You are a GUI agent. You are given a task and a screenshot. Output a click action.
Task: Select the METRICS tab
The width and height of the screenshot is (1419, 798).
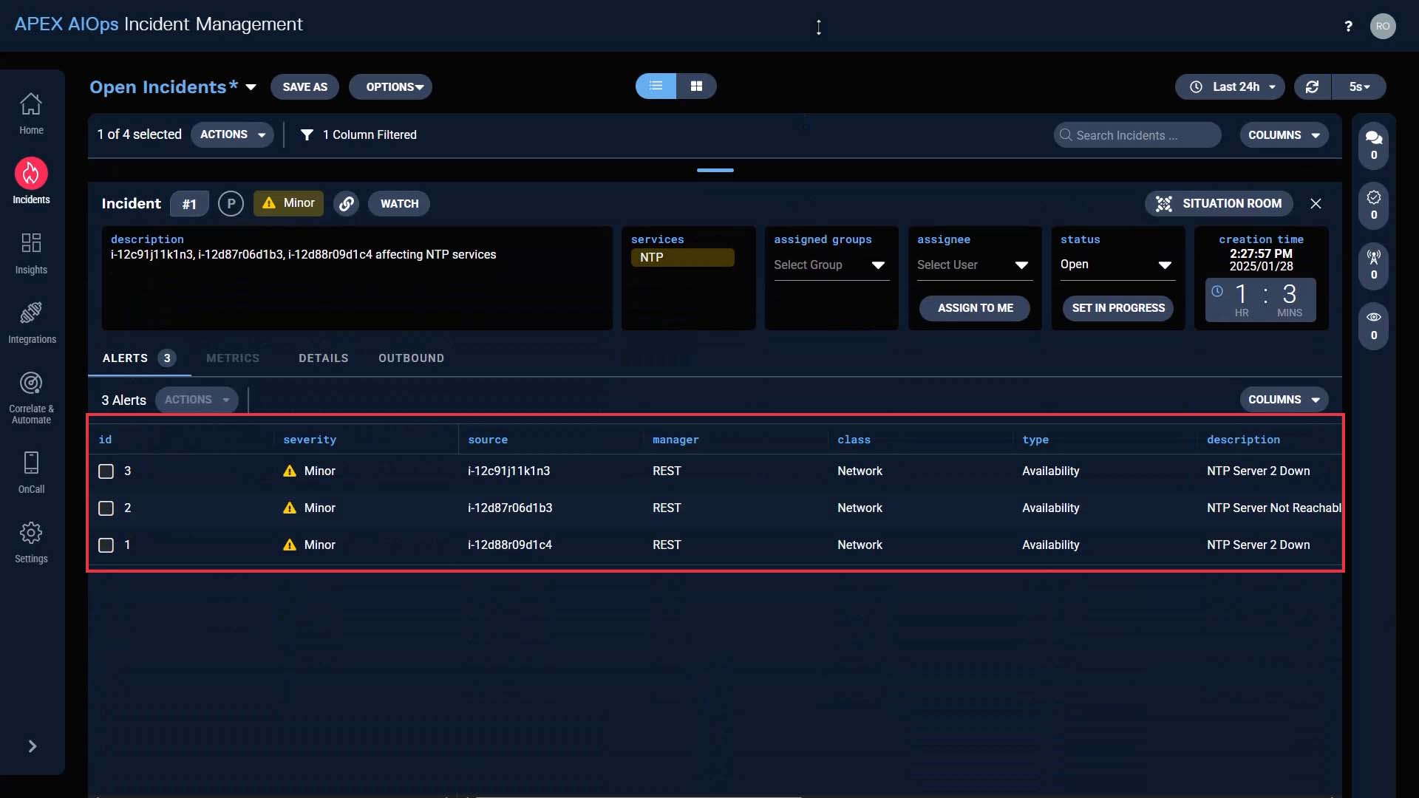(233, 358)
